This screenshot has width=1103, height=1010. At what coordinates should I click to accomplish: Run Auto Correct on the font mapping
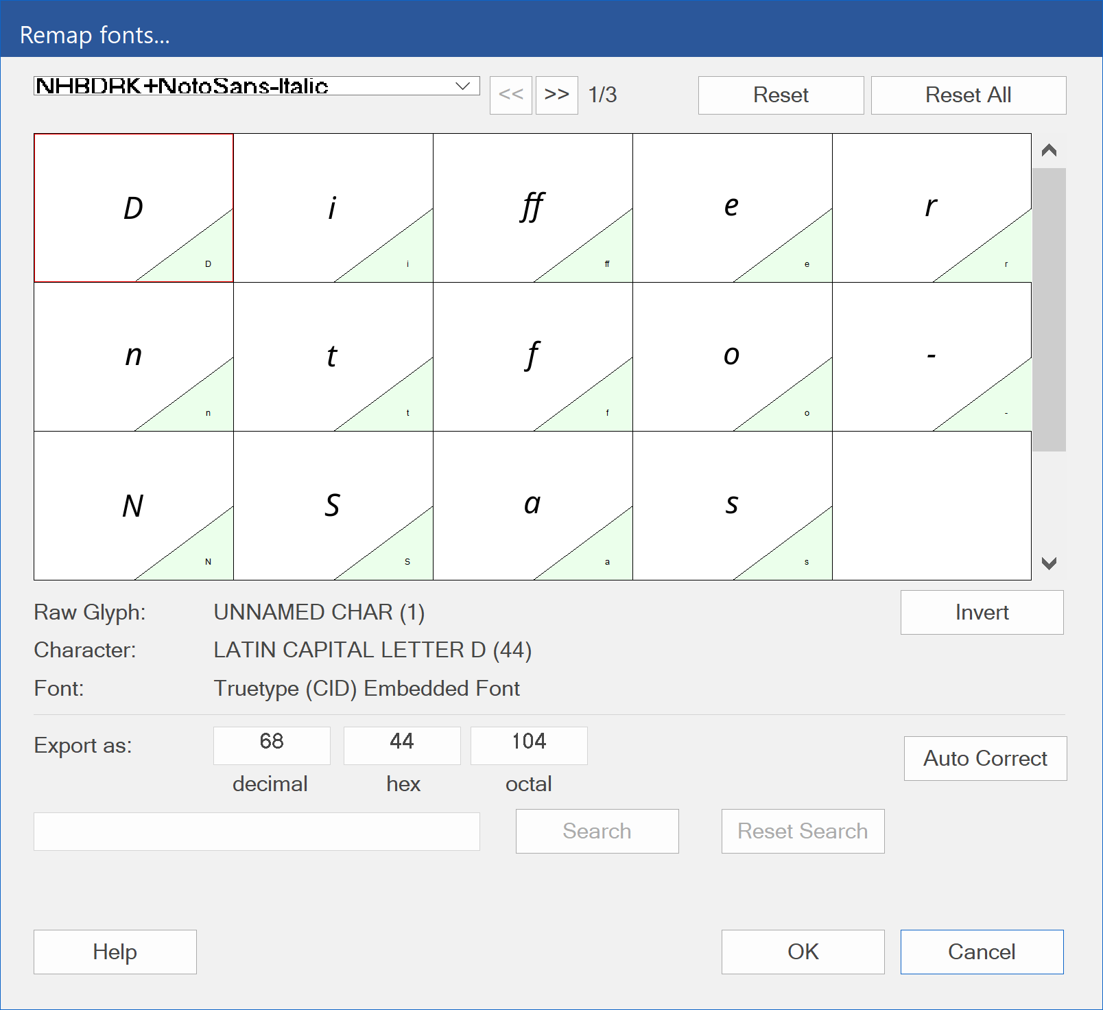985,758
